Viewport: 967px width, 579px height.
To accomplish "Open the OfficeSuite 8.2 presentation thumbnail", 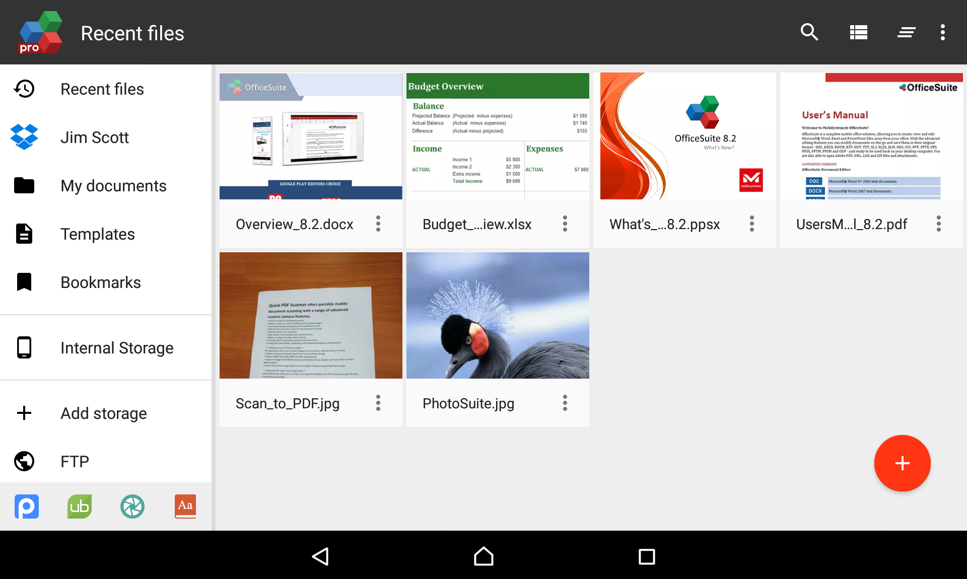I will 684,136.
